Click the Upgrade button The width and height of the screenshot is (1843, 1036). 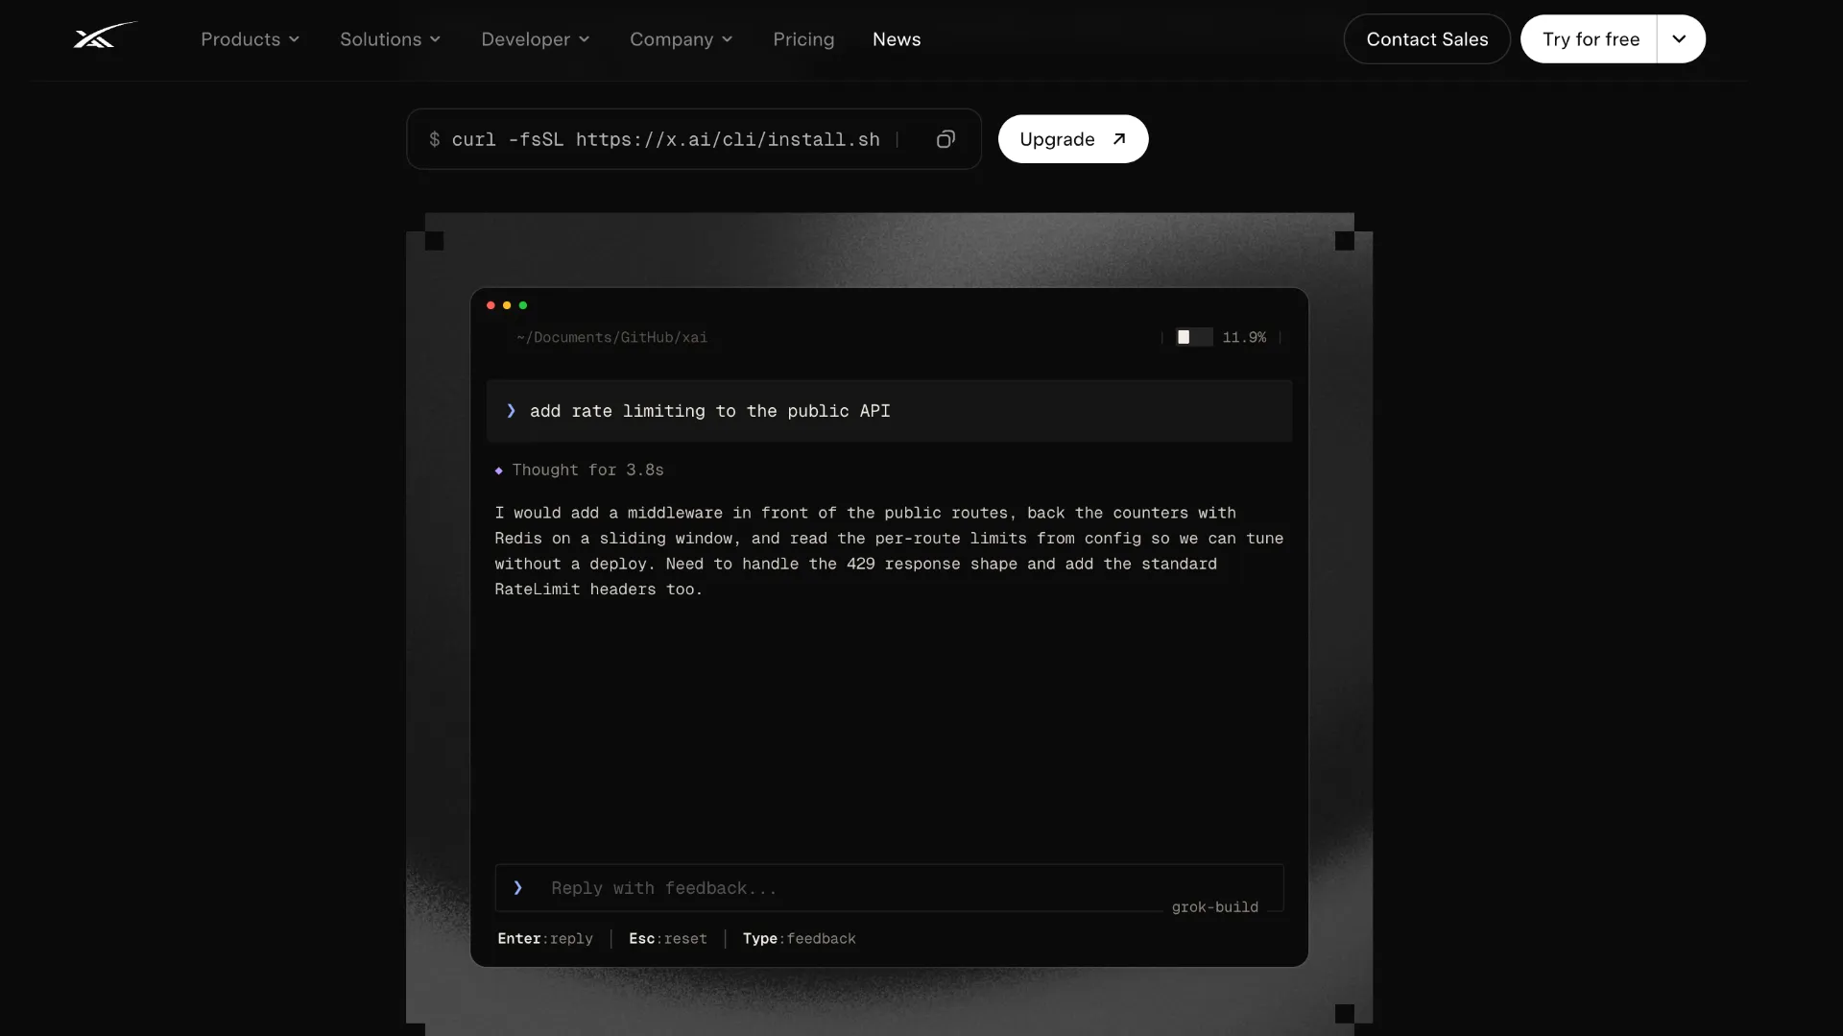1073,139
